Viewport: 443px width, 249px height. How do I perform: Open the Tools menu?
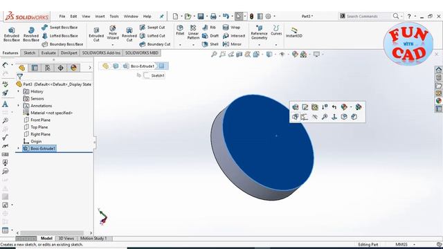[114, 17]
